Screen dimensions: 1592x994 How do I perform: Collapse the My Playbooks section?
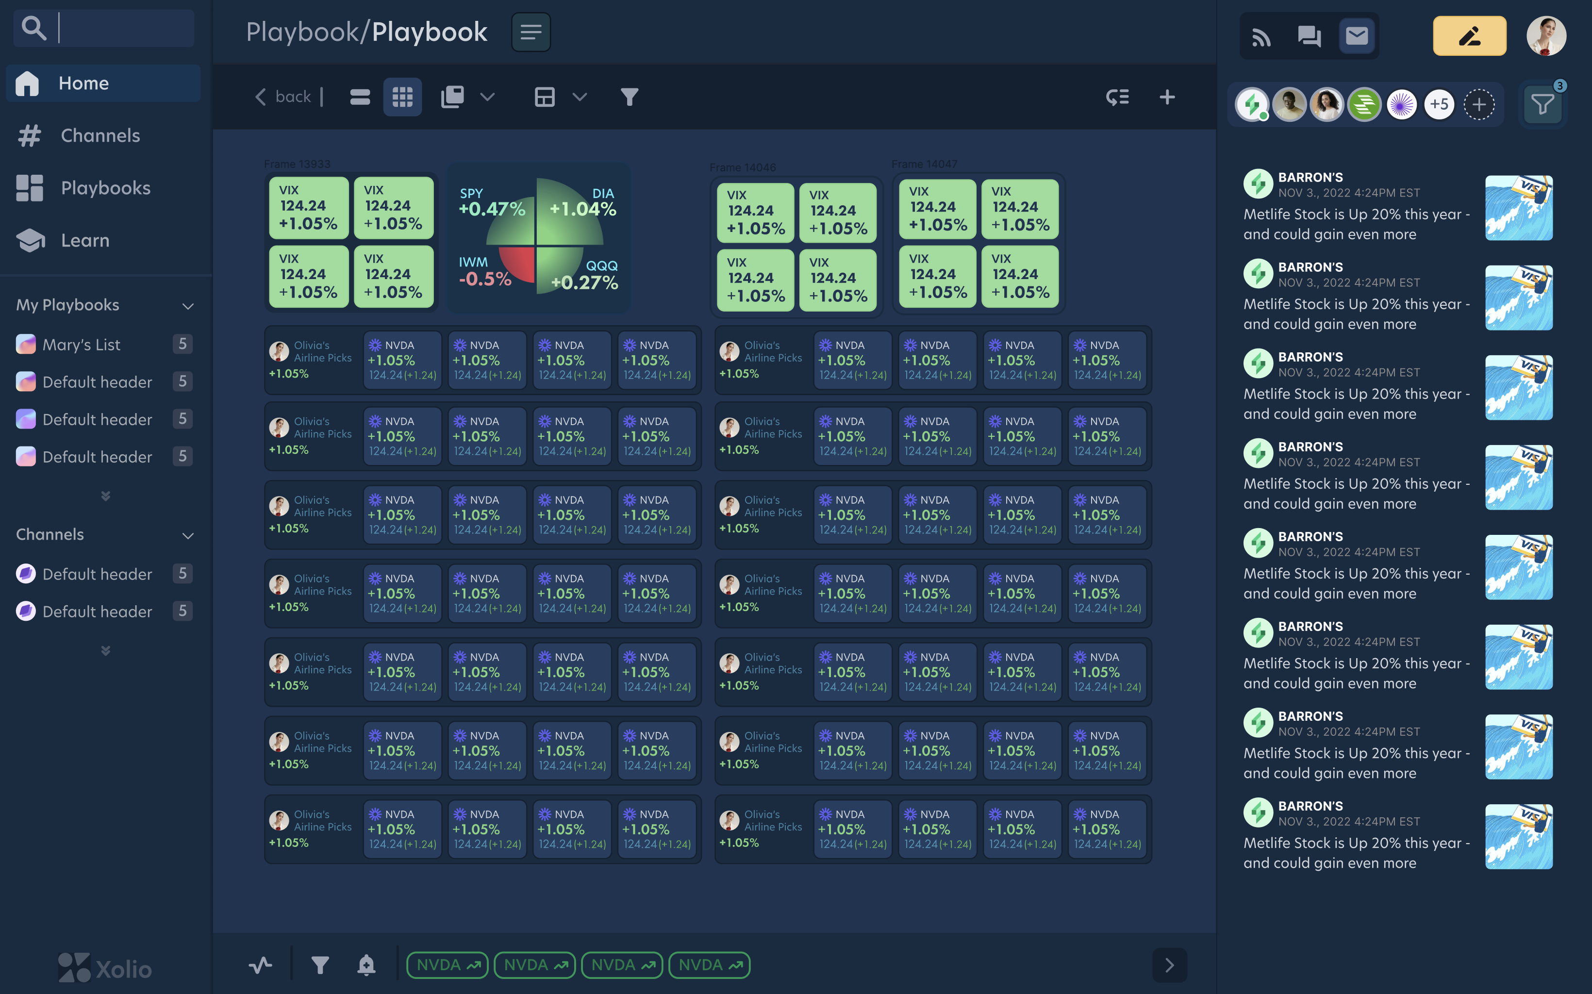coord(188,306)
